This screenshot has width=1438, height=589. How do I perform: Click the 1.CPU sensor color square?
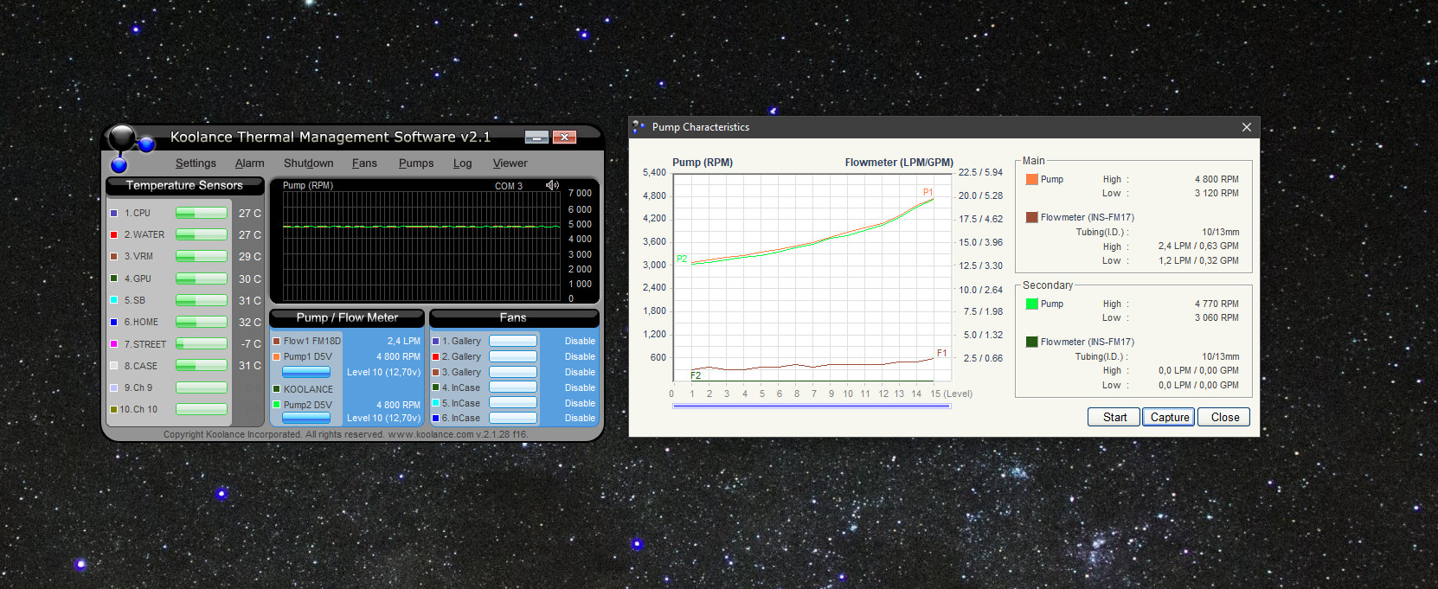(113, 213)
